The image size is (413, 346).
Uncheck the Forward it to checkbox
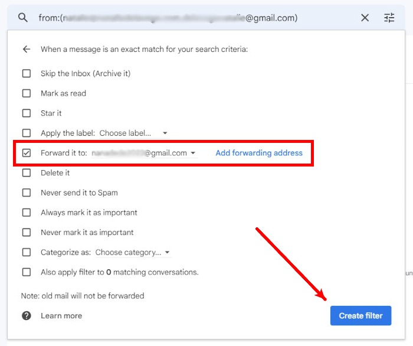27,153
